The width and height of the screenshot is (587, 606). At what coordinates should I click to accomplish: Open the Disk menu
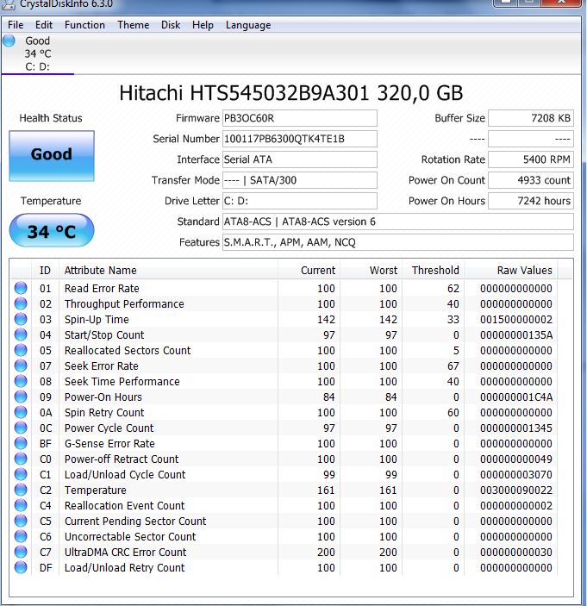171,25
